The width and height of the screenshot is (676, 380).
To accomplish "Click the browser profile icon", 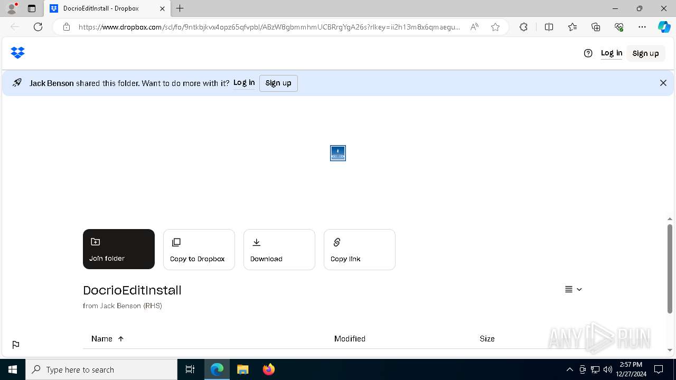I will point(12,8).
